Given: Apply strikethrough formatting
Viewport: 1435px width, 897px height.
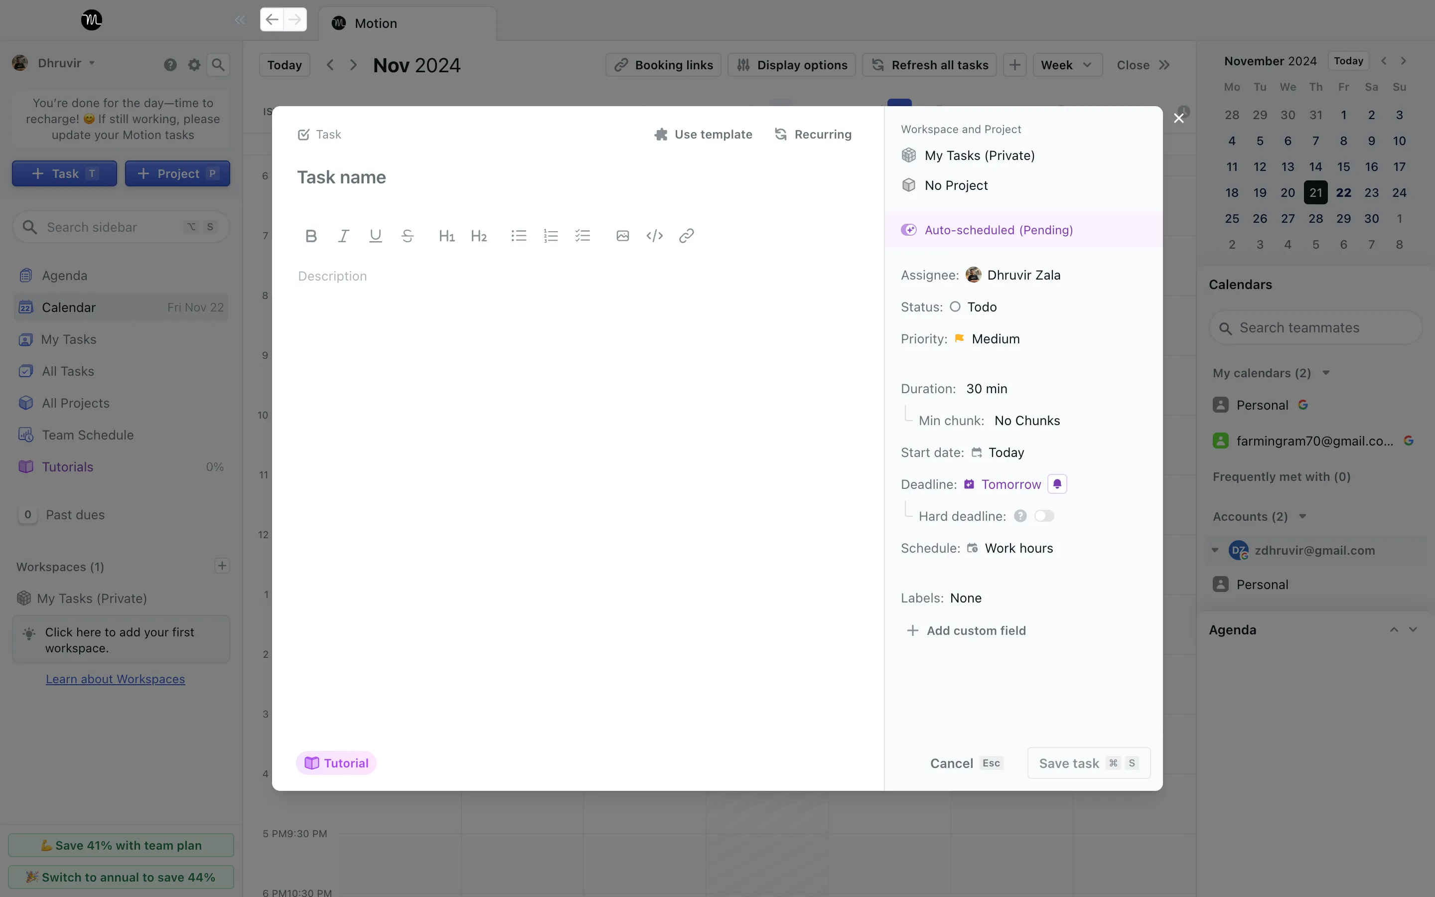Looking at the screenshot, I should pos(408,236).
